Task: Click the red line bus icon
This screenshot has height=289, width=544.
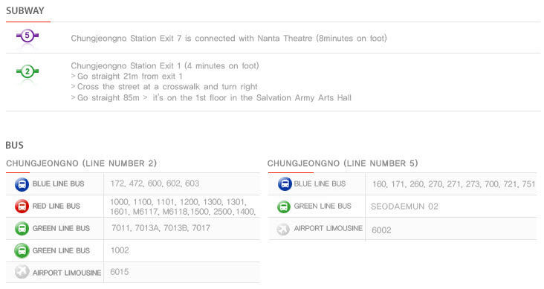Action: (x=22, y=207)
